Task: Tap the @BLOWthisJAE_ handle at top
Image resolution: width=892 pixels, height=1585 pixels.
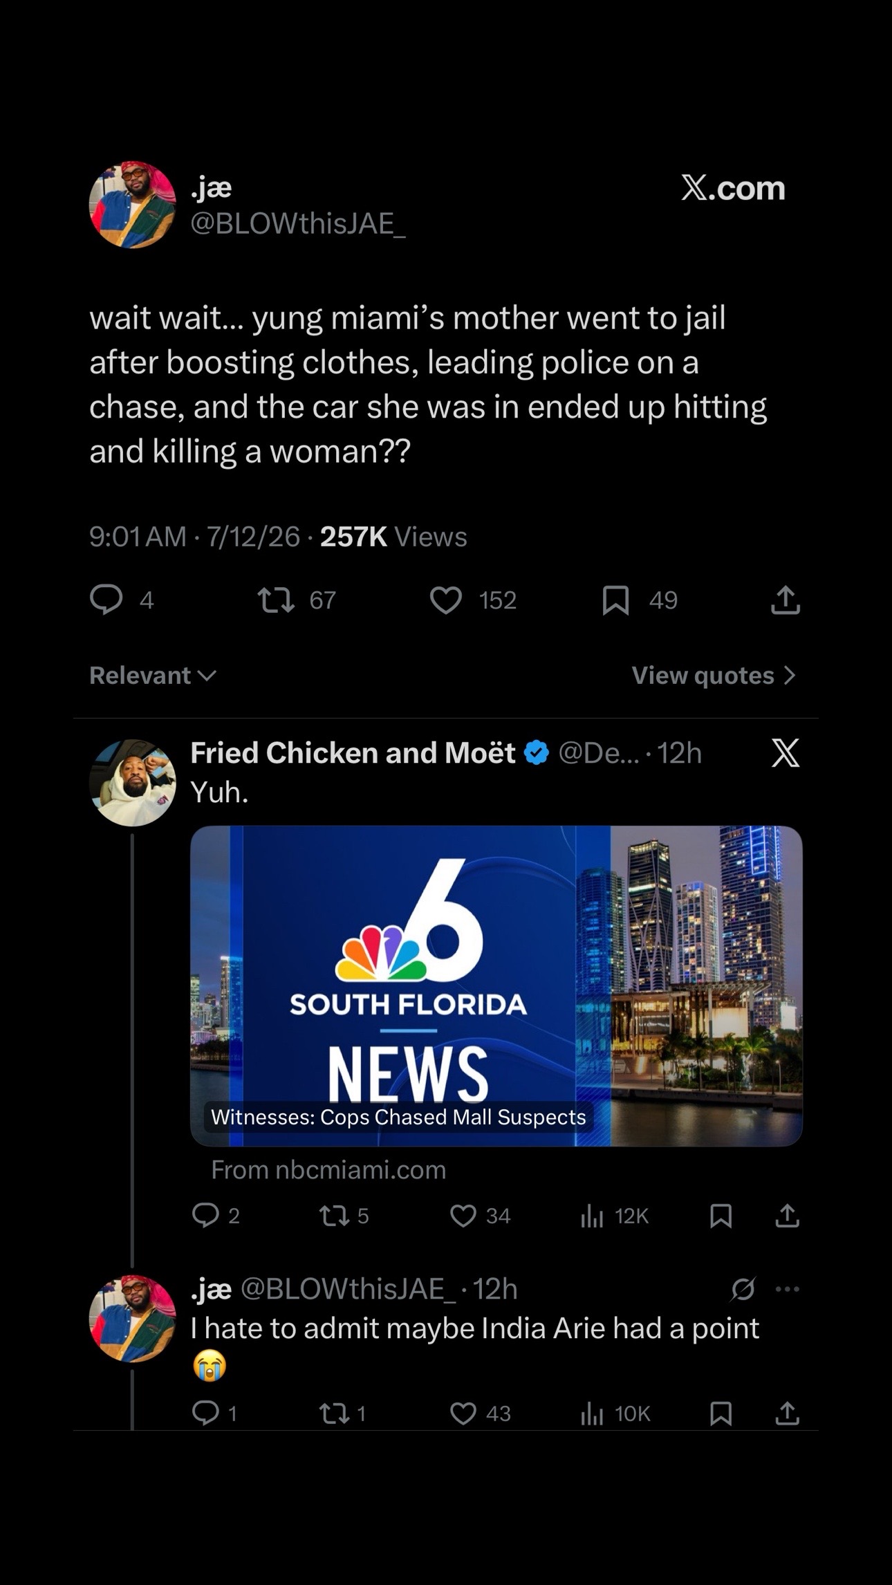Action: tap(298, 223)
